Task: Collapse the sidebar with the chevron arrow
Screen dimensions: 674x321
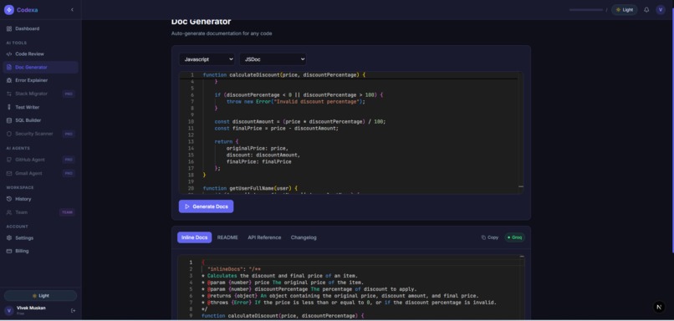Action: [x=72, y=9]
